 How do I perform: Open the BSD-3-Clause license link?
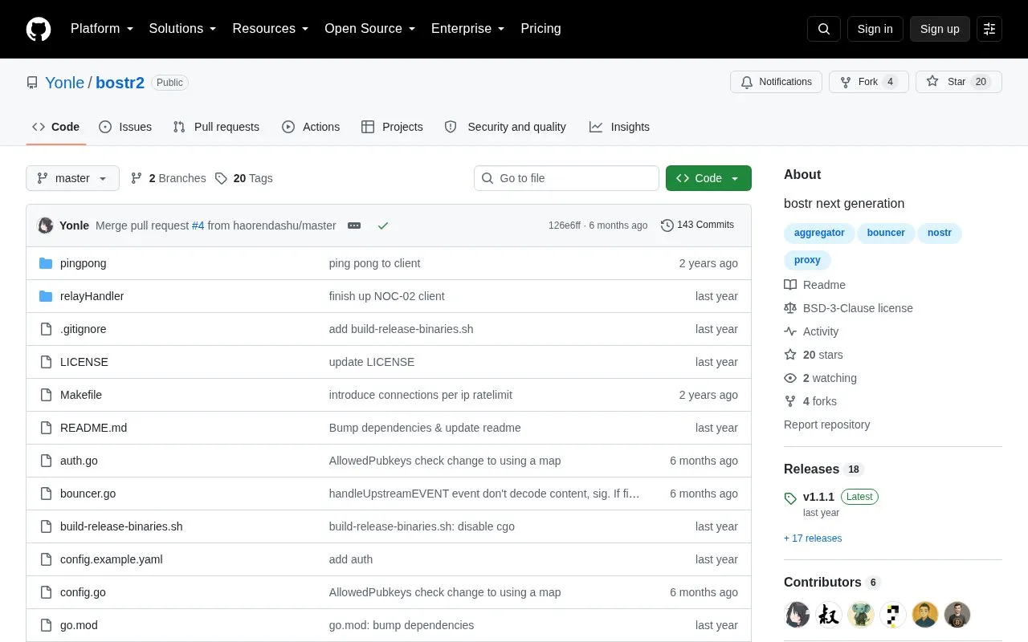click(x=848, y=308)
